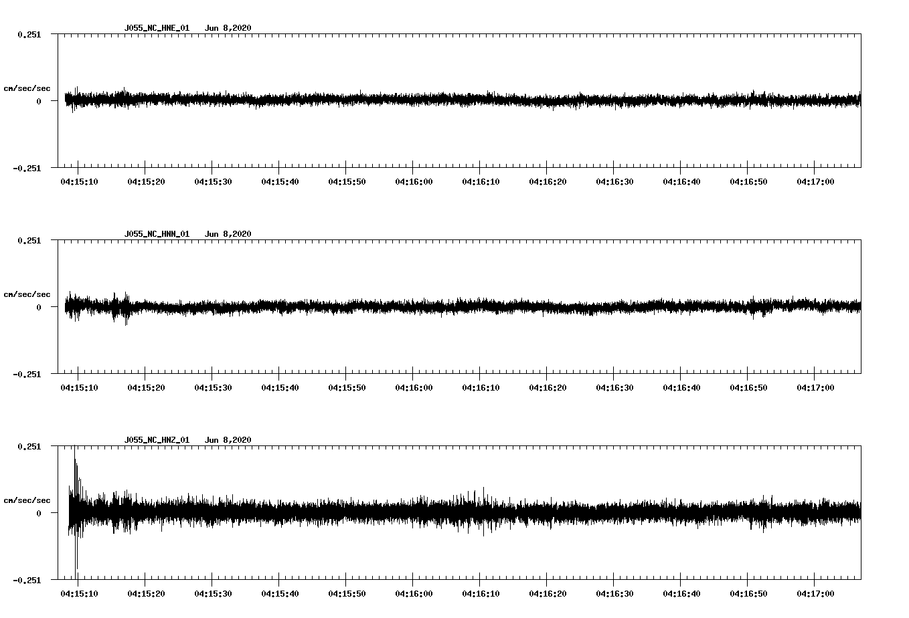
Task: Click 04:15:20 tick label on HNZ plot
Action: [146, 594]
